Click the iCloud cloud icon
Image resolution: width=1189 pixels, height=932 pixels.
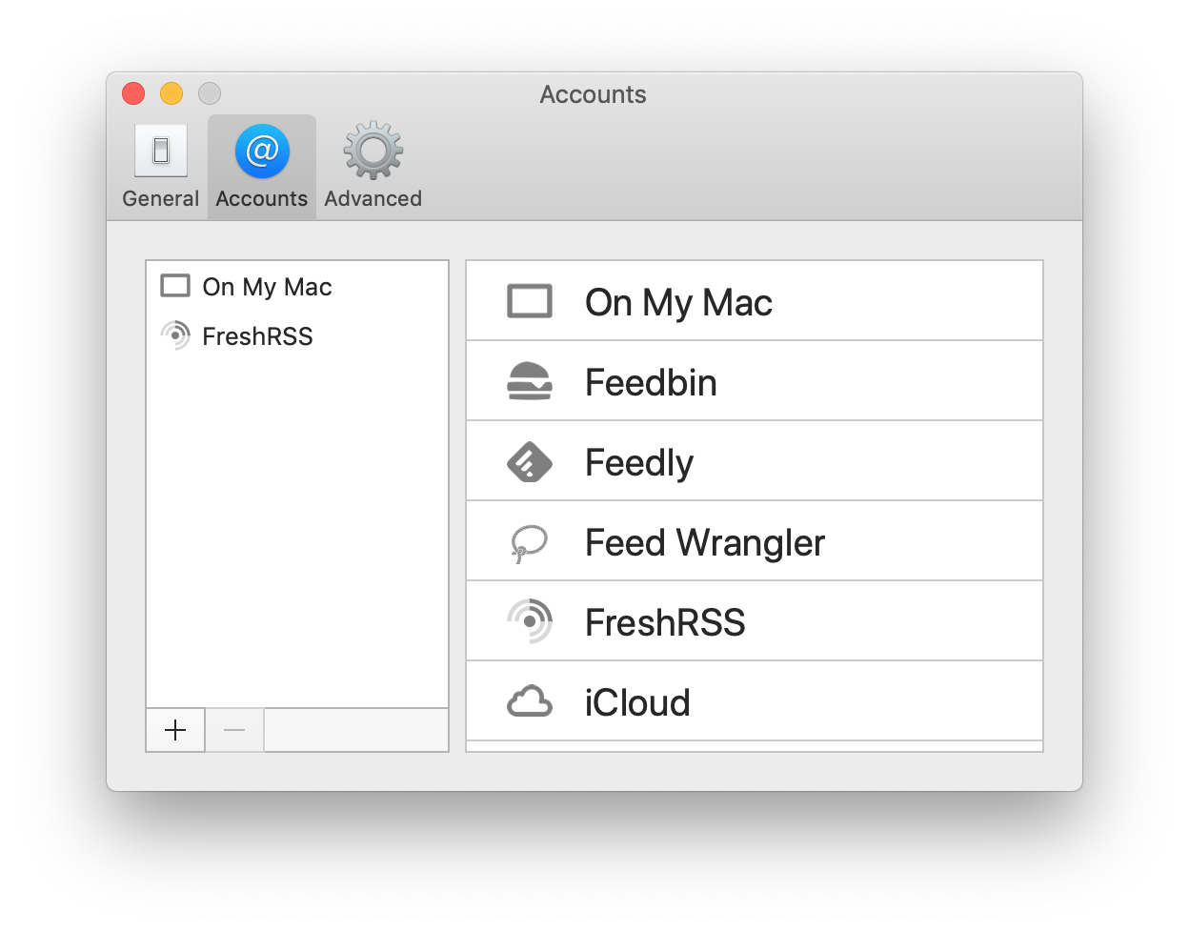point(530,701)
